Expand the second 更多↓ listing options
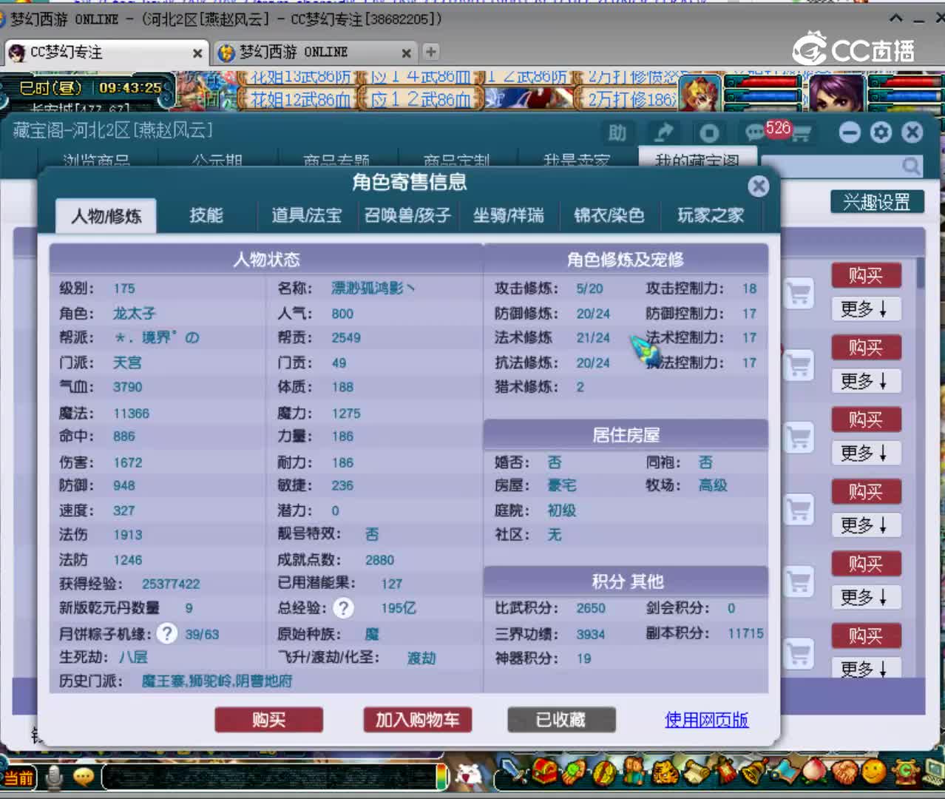The height and width of the screenshot is (799, 945). tap(865, 381)
